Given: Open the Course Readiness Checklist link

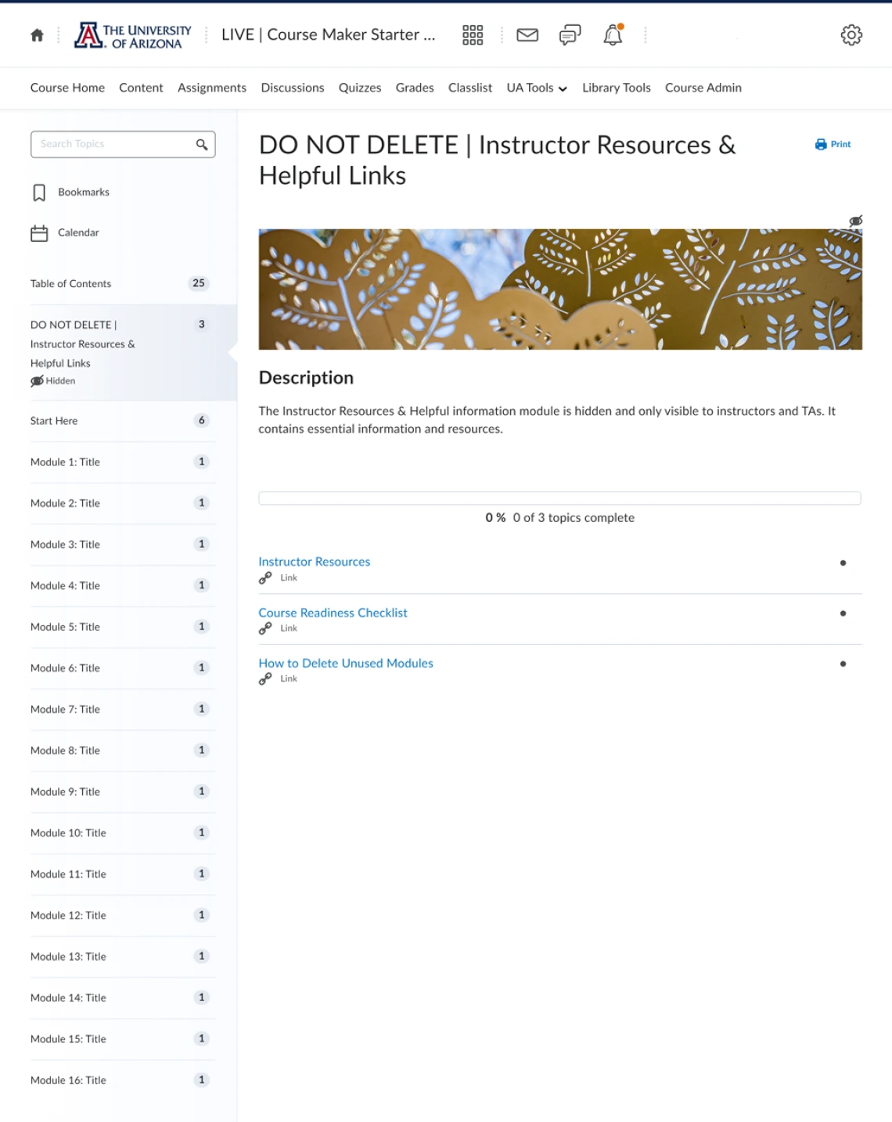Looking at the screenshot, I should [333, 613].
